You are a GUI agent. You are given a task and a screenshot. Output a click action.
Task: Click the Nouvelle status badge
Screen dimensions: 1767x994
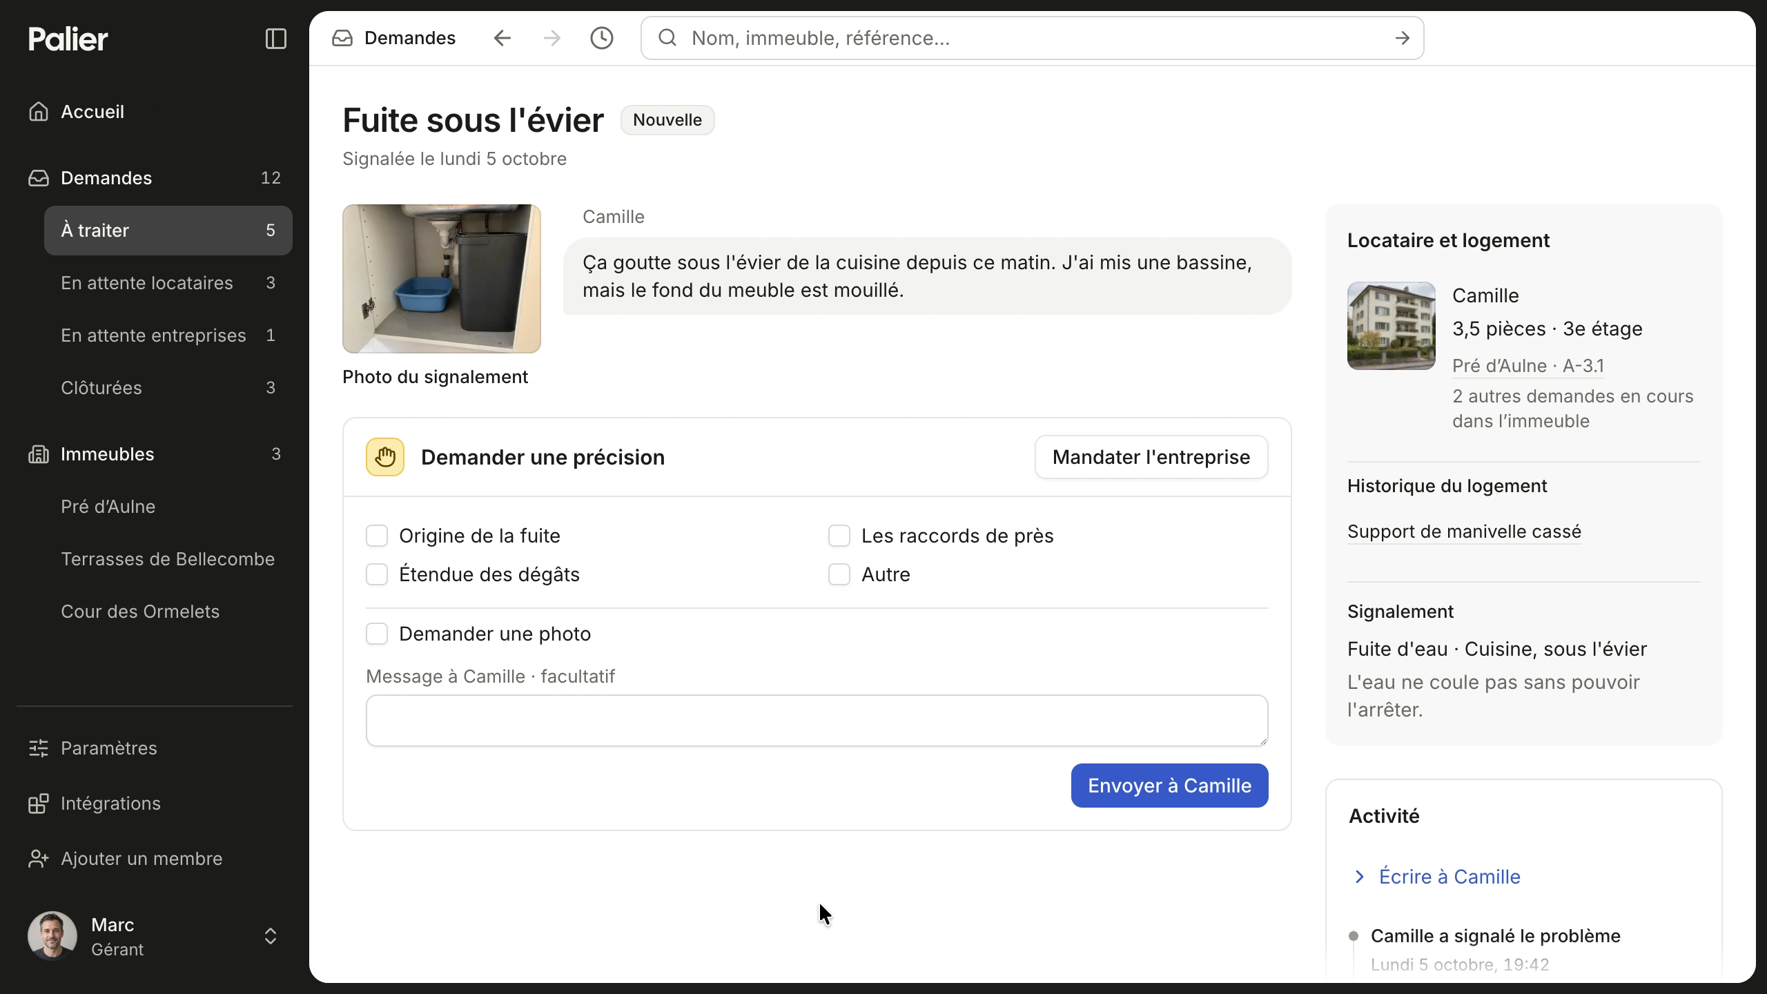point(667,120)
